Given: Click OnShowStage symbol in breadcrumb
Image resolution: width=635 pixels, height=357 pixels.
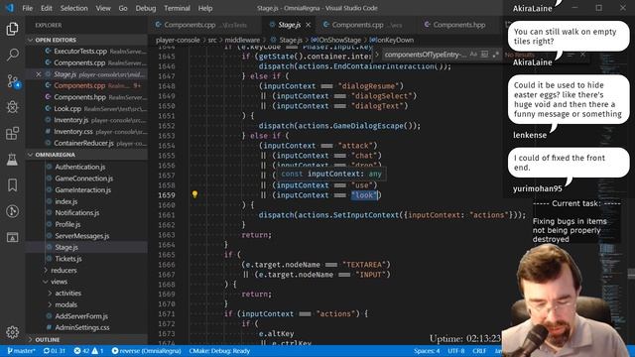Looking at the screenshot, I should click(x=335, y=40).
